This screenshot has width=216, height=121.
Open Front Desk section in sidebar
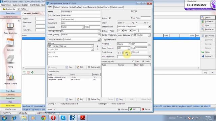pyautogui.click(x=10, y=91)
